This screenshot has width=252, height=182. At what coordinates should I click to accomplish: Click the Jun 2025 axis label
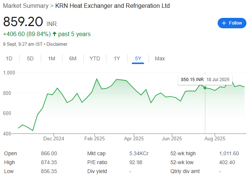(x=172, y=138)
